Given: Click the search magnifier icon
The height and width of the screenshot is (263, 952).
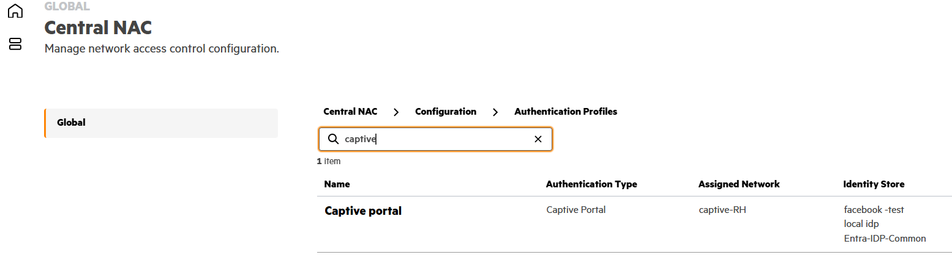Looking at the screenshot, I should pyautogui.click(x=333, y=139).
